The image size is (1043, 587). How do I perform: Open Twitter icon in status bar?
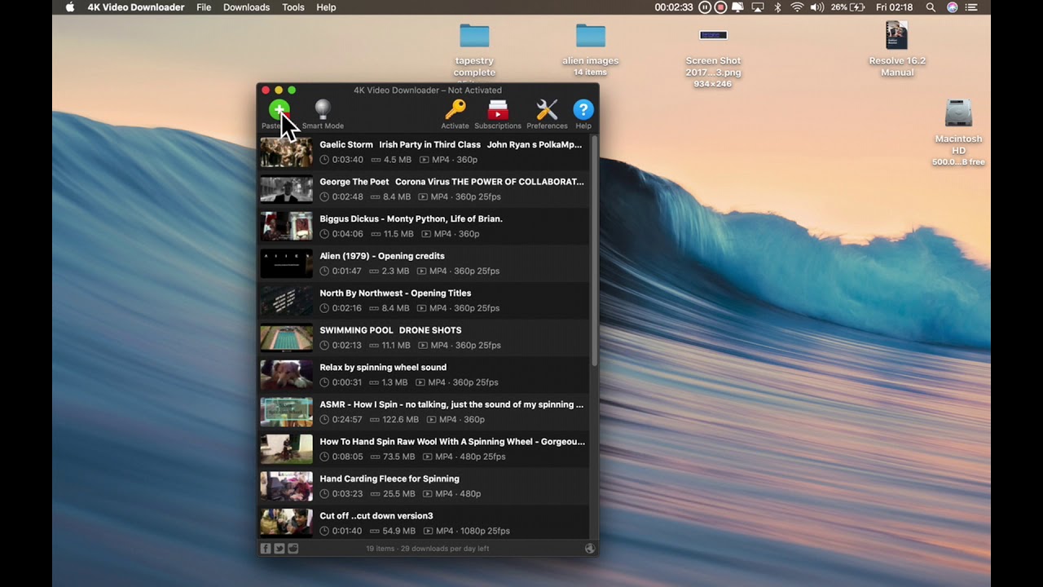point(279,549)
